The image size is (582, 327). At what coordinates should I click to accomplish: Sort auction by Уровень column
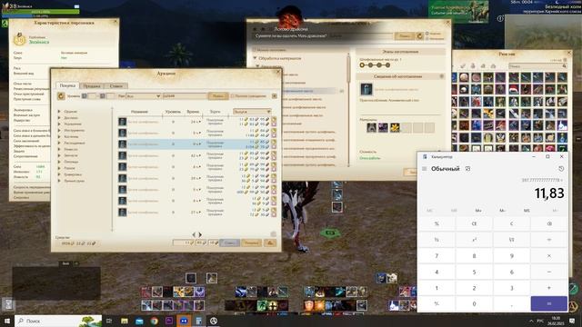coord(174,112)
